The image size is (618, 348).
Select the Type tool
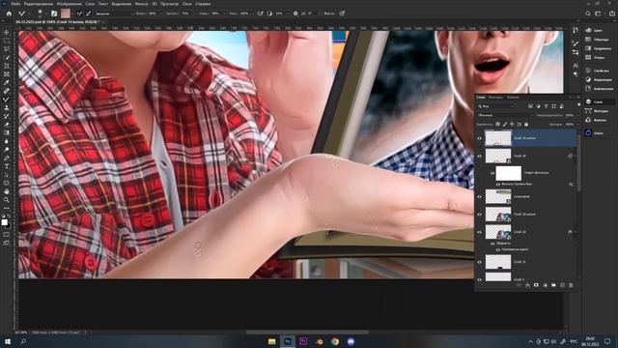(x=7, y=166)
